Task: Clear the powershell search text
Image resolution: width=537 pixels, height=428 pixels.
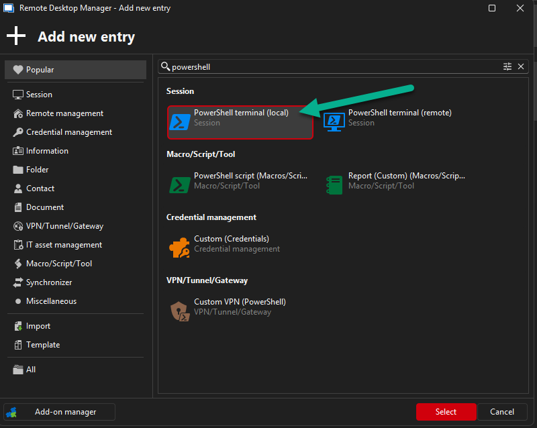Action: coord(521,66)
